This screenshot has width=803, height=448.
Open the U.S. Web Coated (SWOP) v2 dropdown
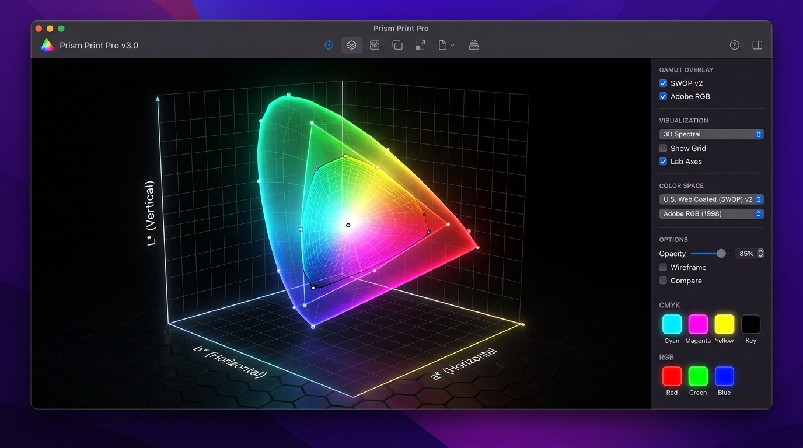click(711, 199)
